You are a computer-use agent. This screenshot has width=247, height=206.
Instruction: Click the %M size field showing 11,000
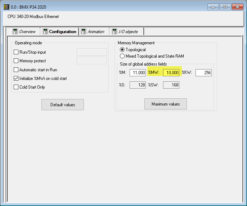(x=138, y=73)
